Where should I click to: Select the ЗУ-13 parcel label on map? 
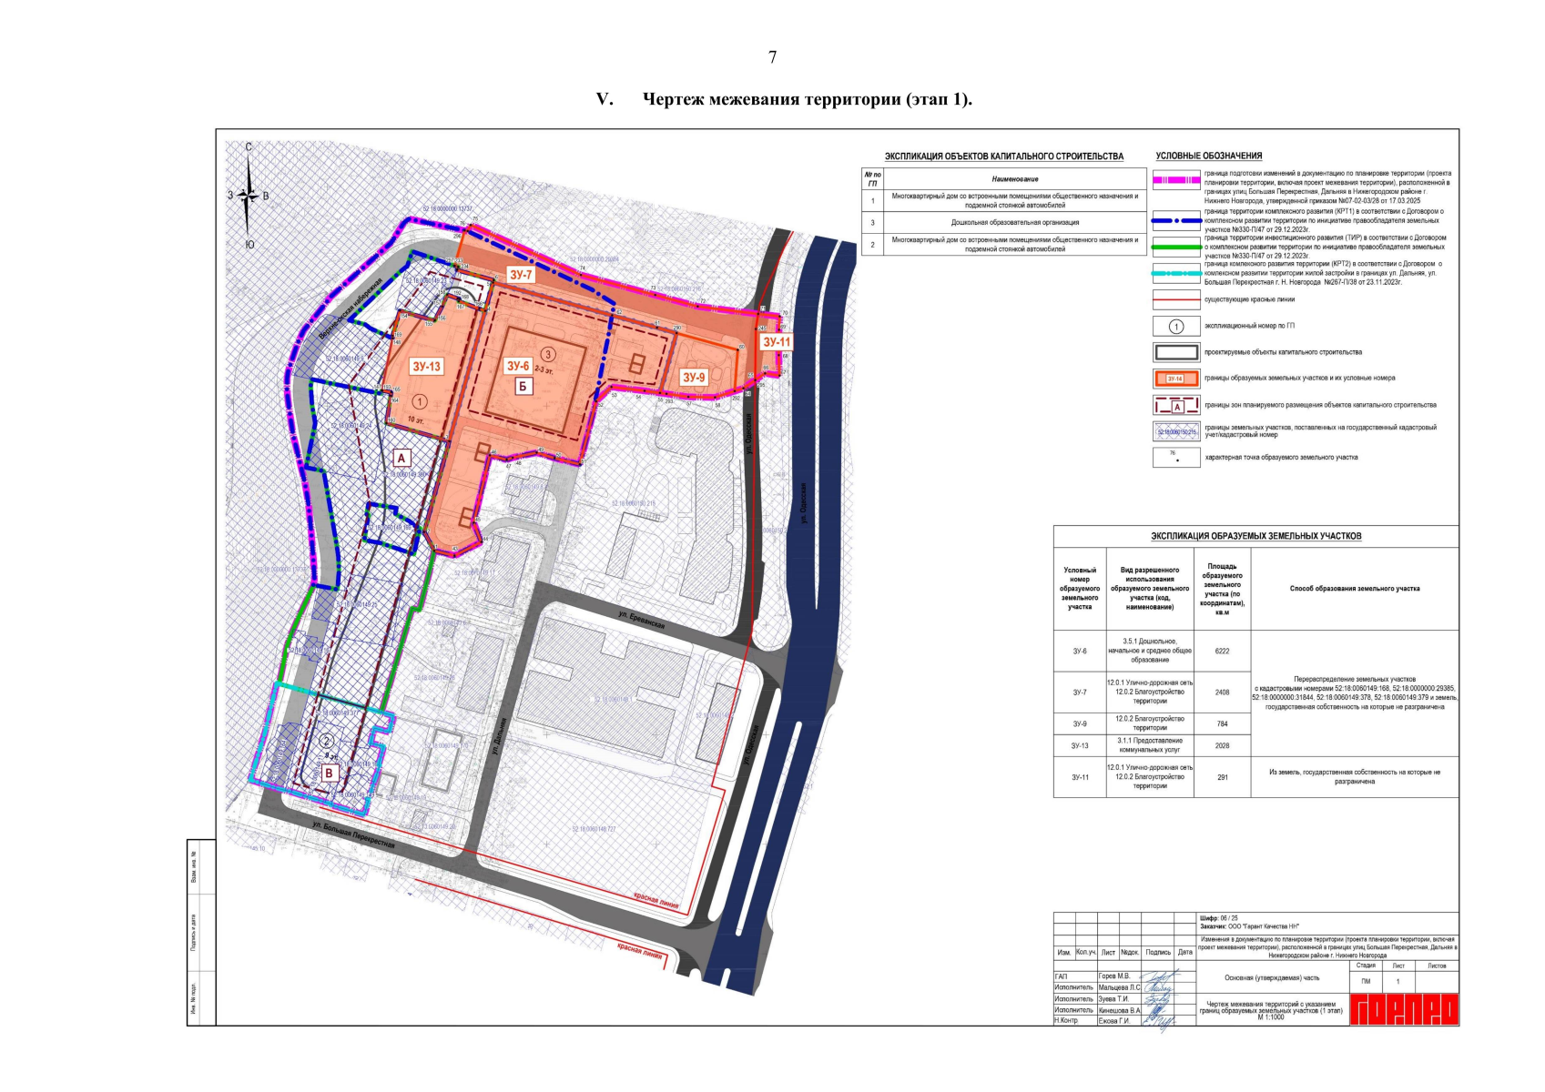(x=426, y=367)
